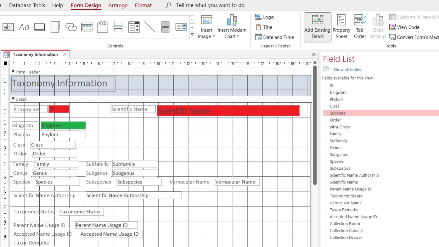Open the Tab Order dialog
Viewport: 439px width, 247px height.
click(x=360, y=27)
